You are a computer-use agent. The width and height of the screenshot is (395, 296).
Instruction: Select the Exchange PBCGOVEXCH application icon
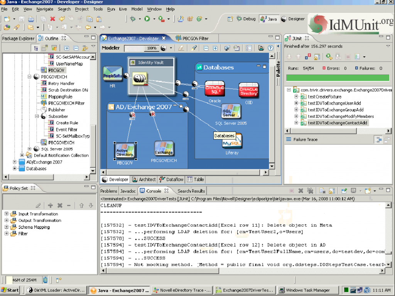coord(164,149)
